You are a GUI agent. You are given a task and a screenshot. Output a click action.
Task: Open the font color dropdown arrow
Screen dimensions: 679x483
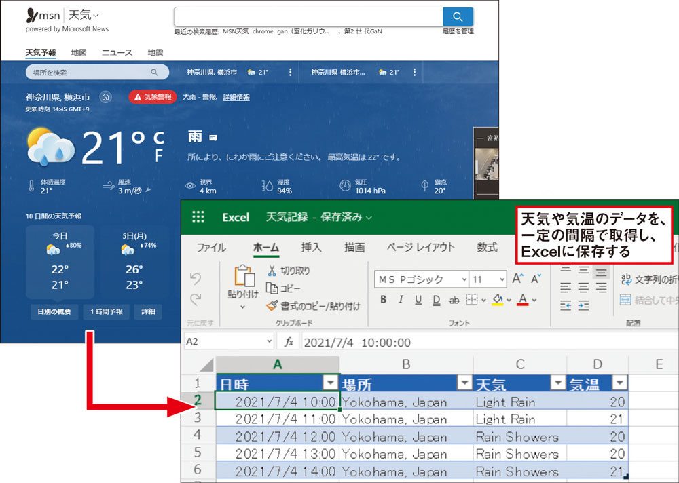pos(534,300)
